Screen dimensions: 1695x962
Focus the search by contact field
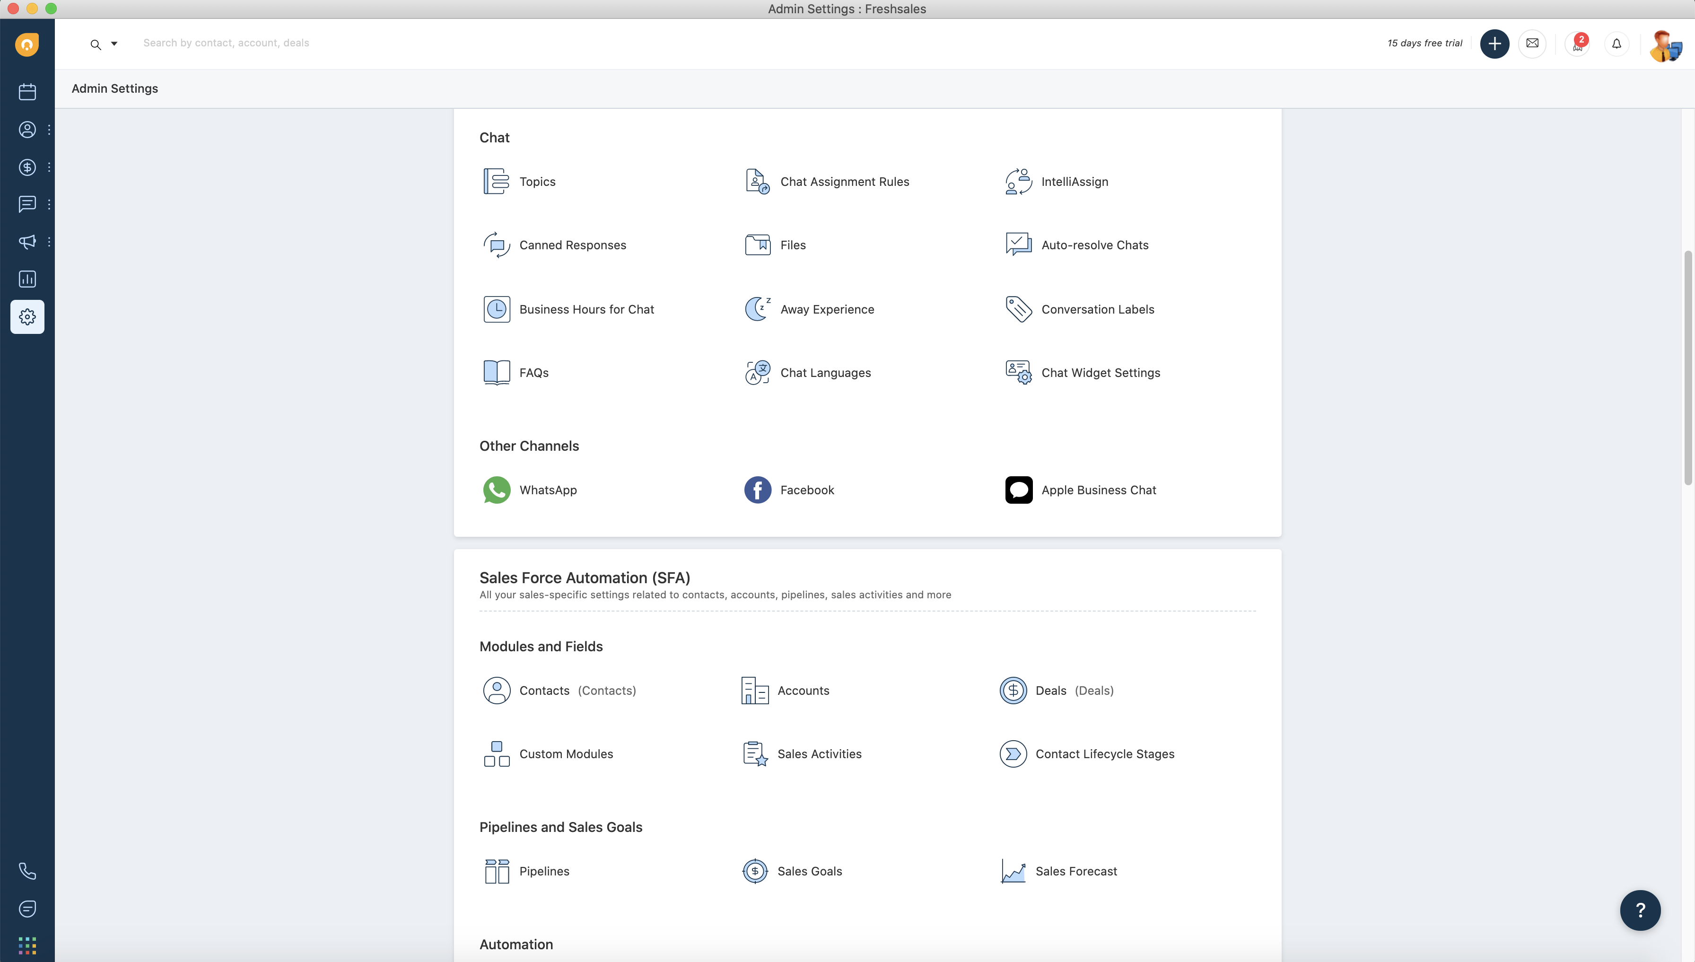pyautogui.click(x=226, y=43)
